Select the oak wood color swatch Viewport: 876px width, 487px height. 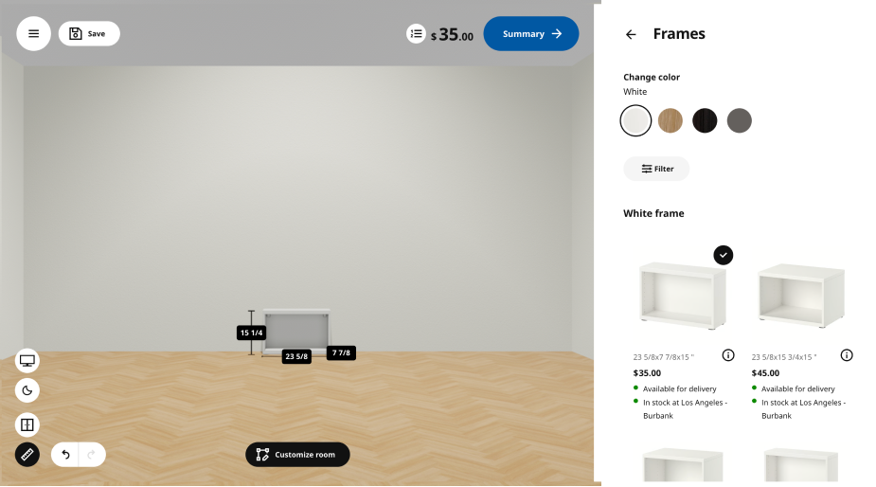click(x=670, y=120)
